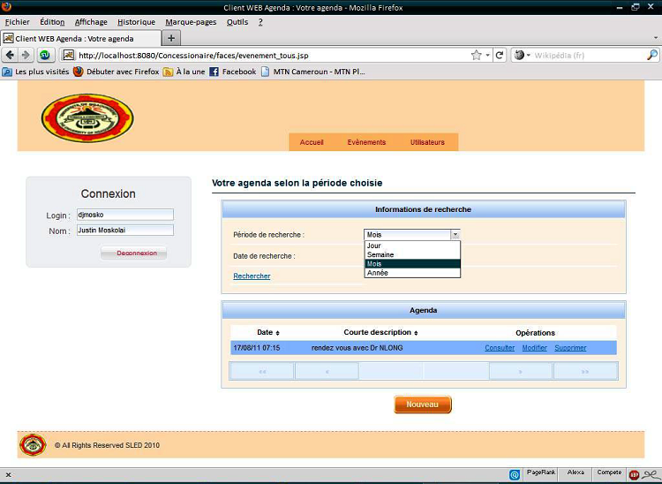Select 'Année' from the period dropdown list
The width and height of the screenshot is (662, 484).
(378, 273)
